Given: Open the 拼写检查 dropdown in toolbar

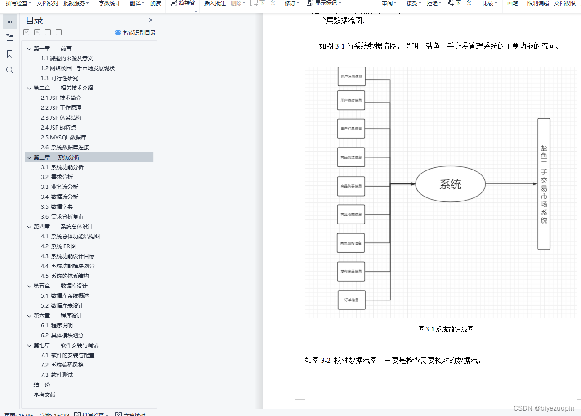Looking at the screenshot, I should pyautogui.click(x=18, y=3).
